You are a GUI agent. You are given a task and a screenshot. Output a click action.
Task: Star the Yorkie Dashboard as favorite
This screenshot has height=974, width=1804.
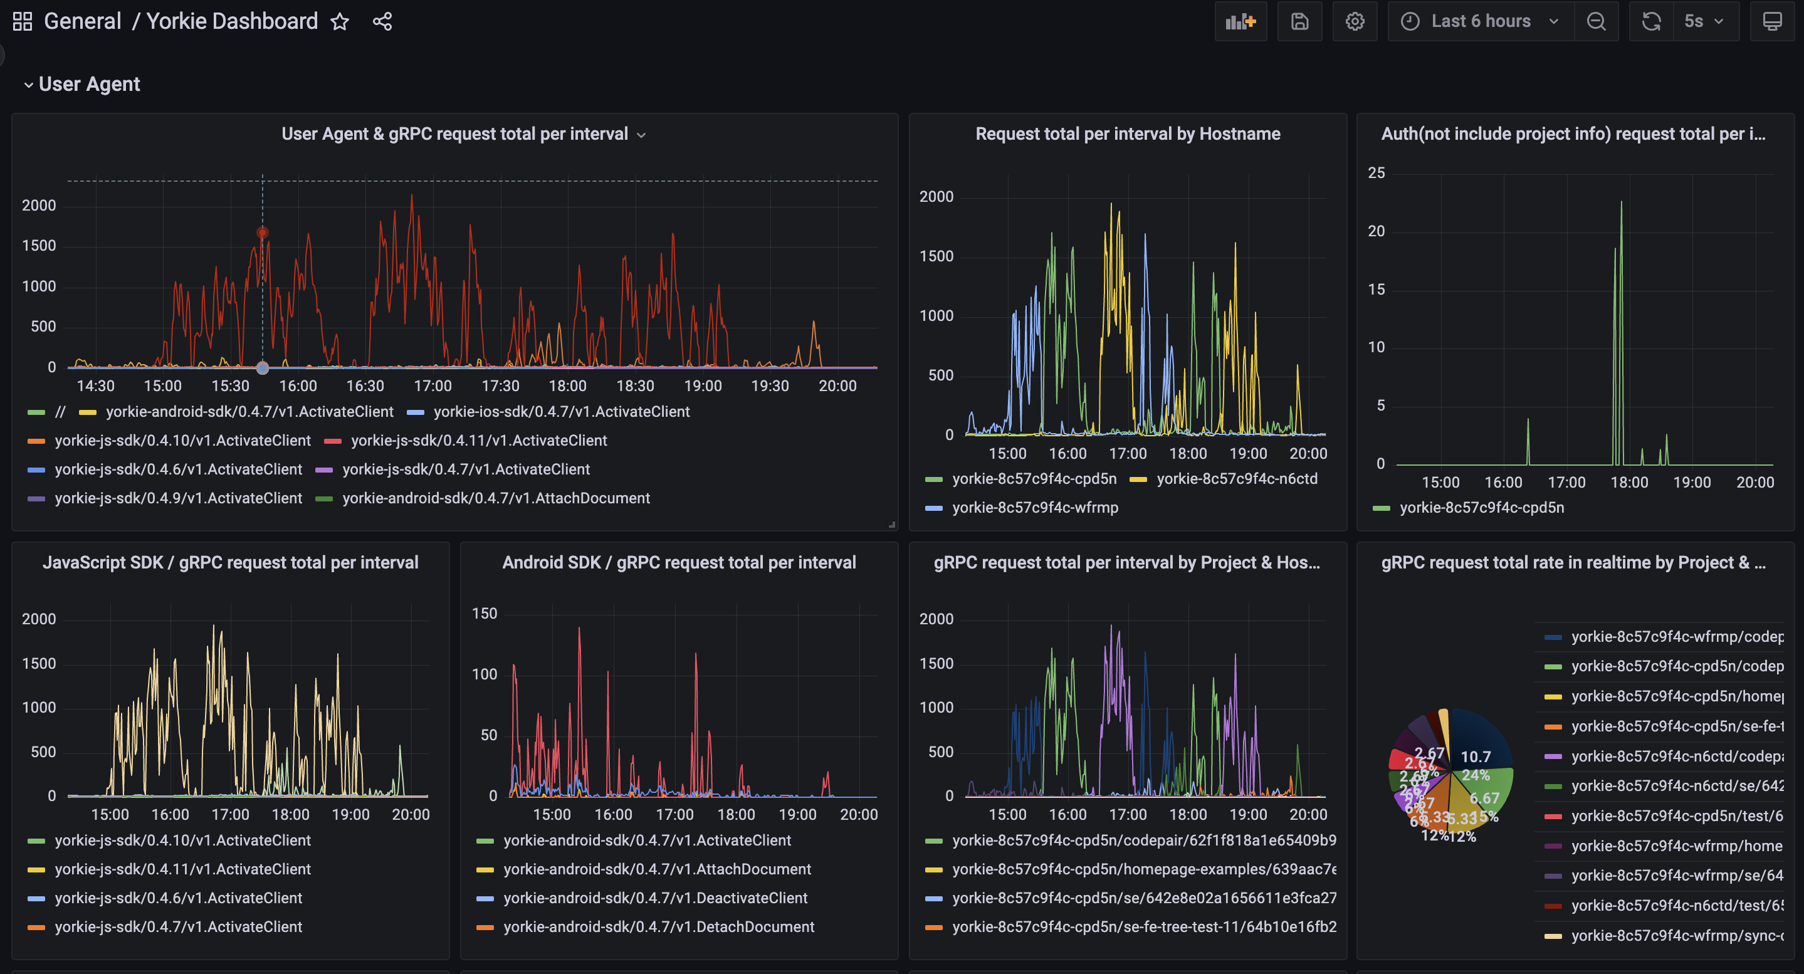[x=340, y=22]
